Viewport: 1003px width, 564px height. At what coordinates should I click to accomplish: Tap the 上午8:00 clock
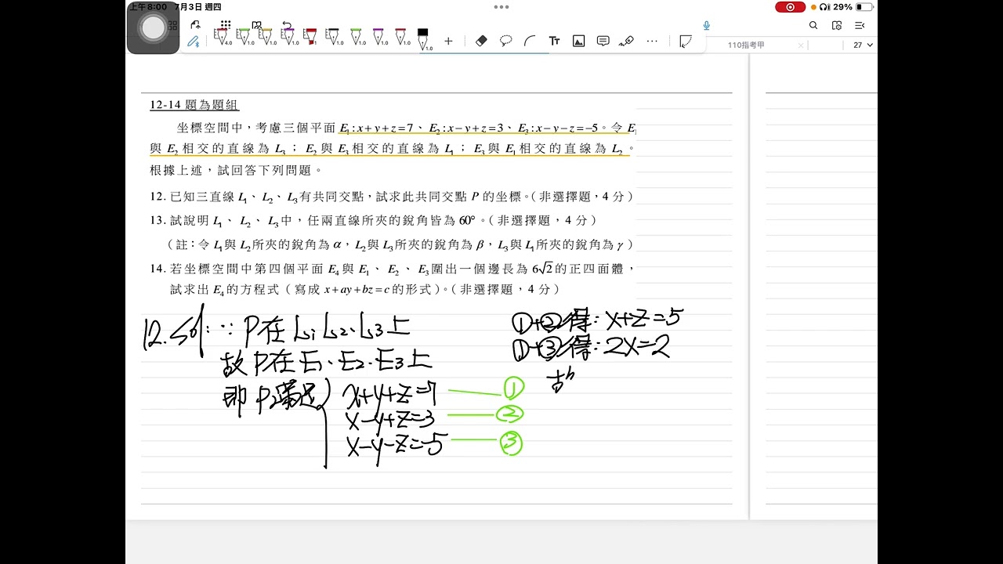click(x=149, y=7)
